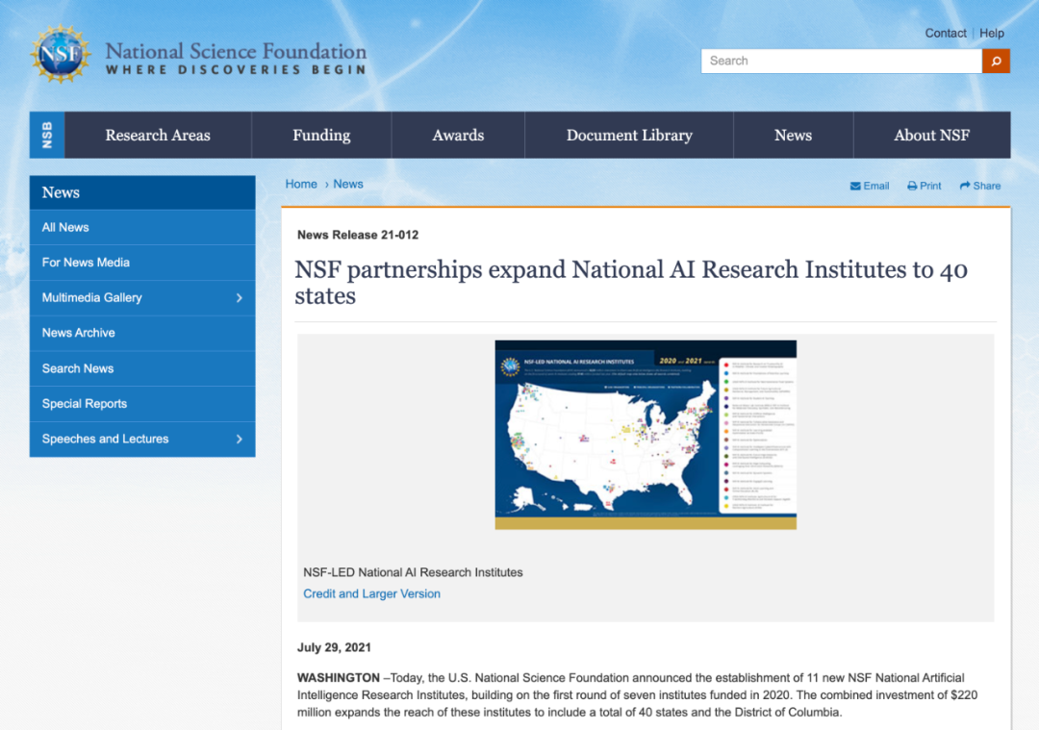The image size is (1039, 730).
Task: Open the Document Library menu
Action: (629, 136)
